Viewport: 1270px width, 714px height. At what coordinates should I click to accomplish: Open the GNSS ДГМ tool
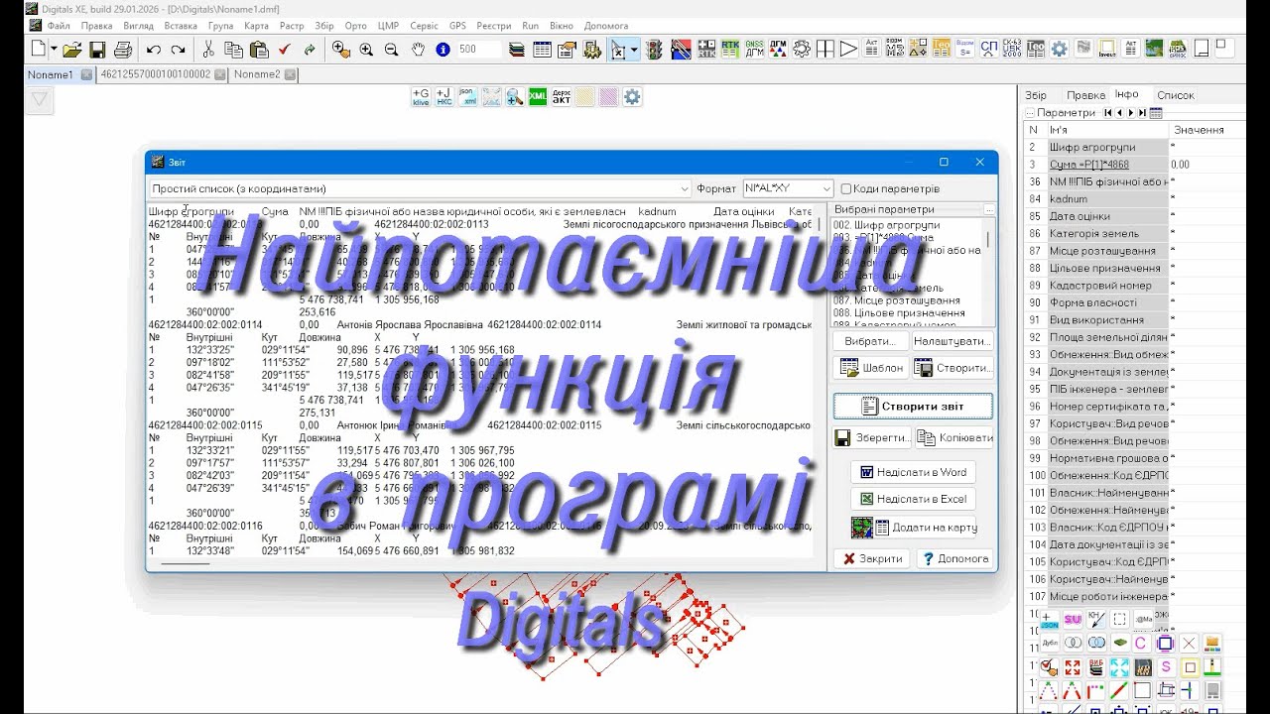[754, 49]
